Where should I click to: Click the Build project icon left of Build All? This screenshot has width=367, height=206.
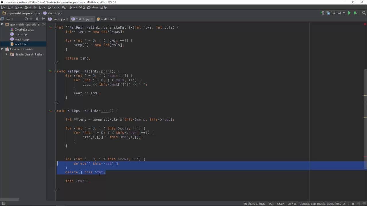(x=322, y=13)
